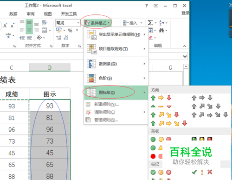Viewport: 232px width, 180px height.
Task: Click the fill down icon
Action: point(150,30)
